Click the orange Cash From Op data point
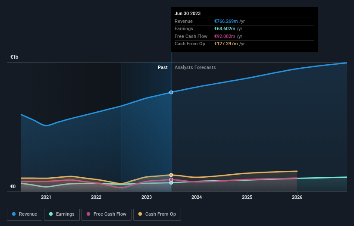The height and width of the screenshot is (226, 354). pos(171,175)
